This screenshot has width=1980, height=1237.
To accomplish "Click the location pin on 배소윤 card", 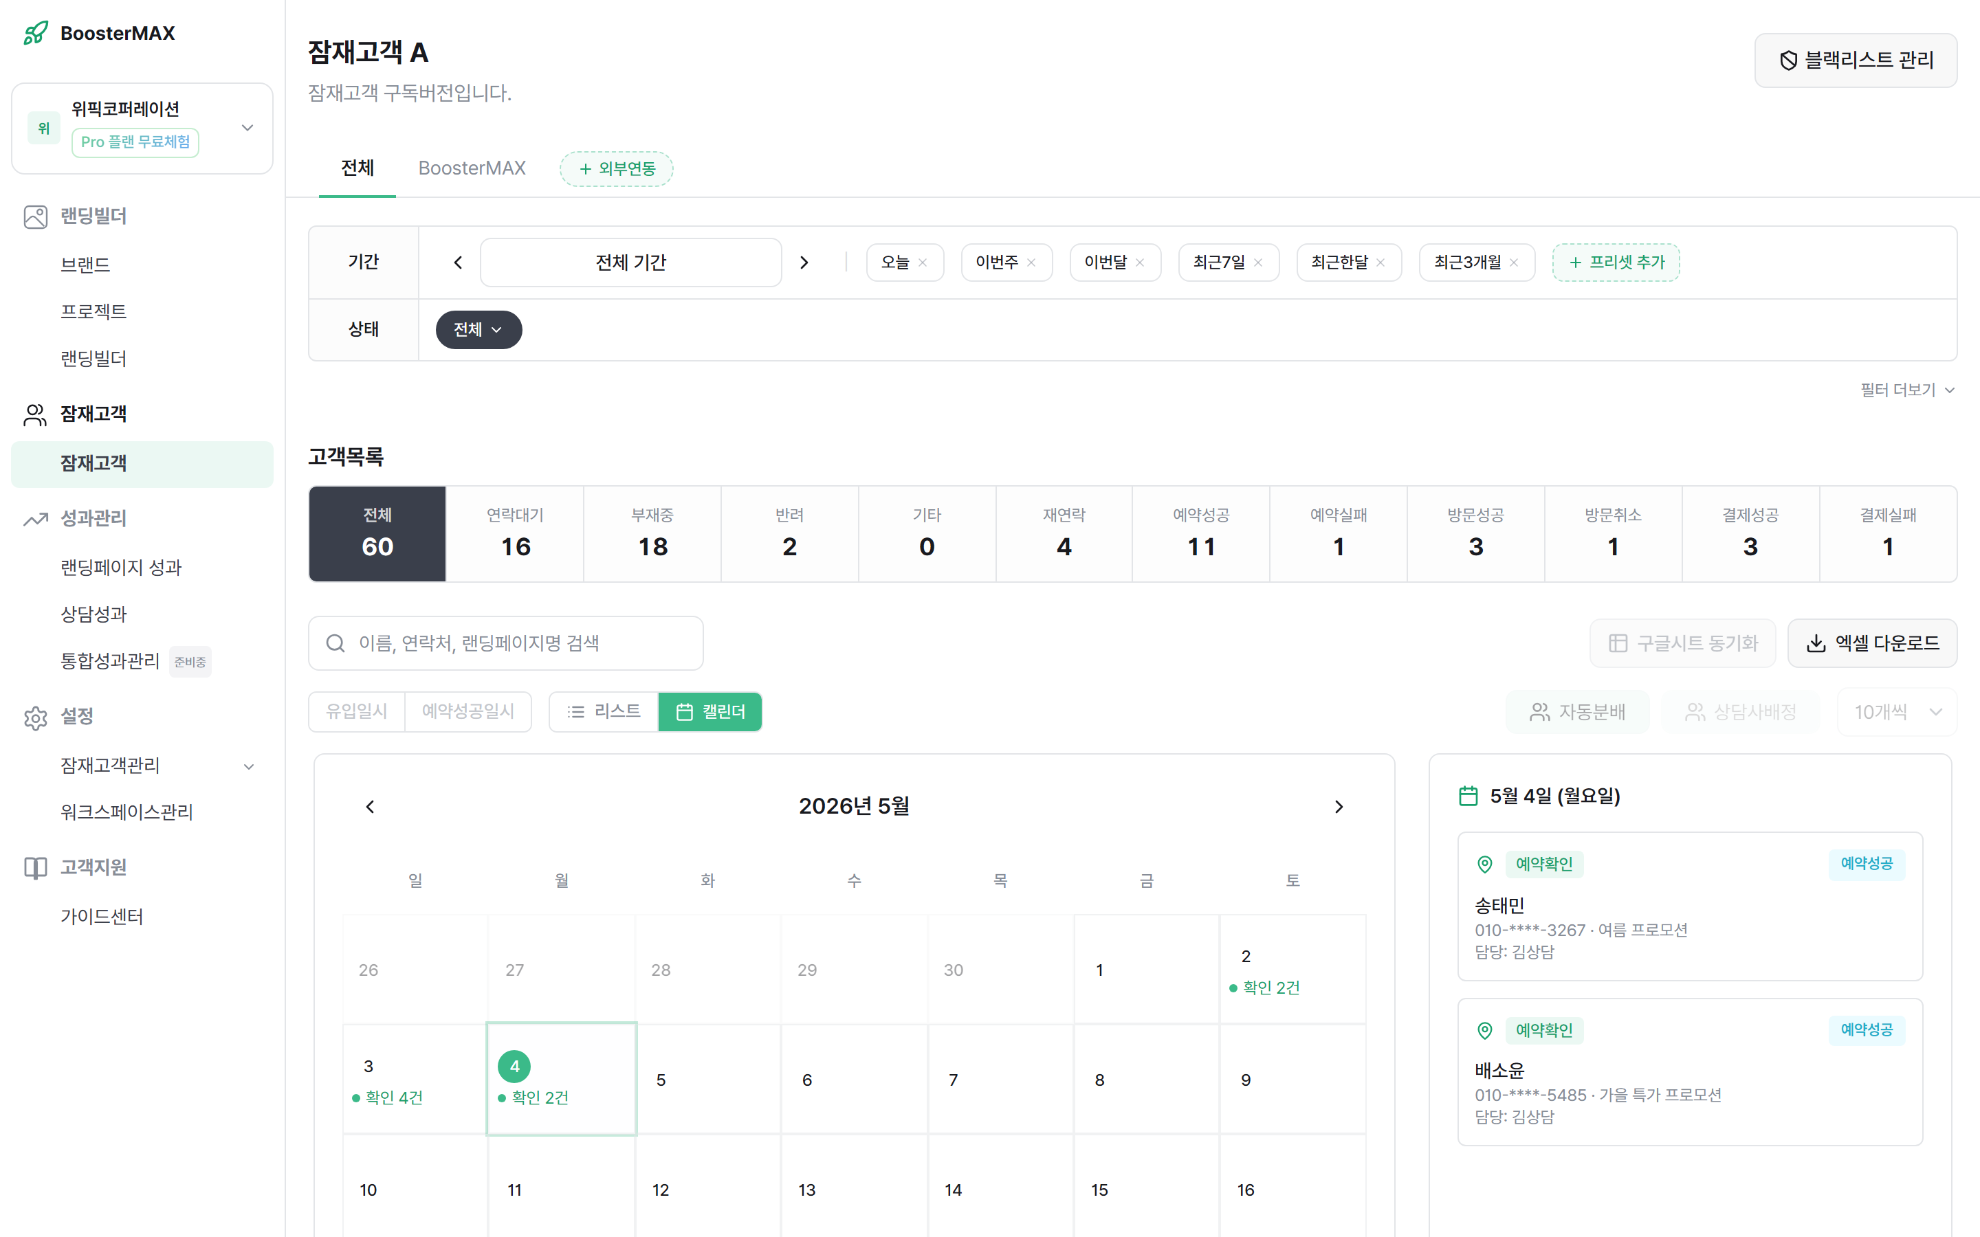I will pyautogui.click(x=1485, y=1030).
